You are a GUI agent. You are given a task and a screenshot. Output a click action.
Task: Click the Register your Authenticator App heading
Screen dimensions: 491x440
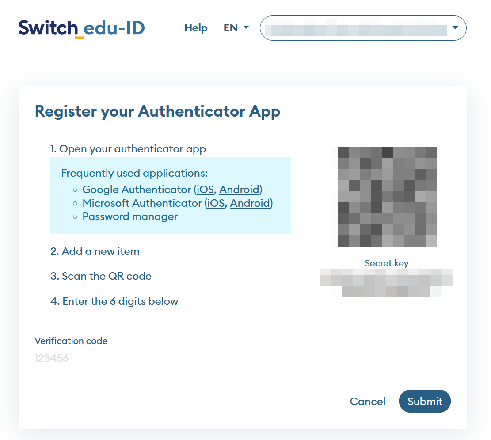pyautogui.click(x=157, y=111)
